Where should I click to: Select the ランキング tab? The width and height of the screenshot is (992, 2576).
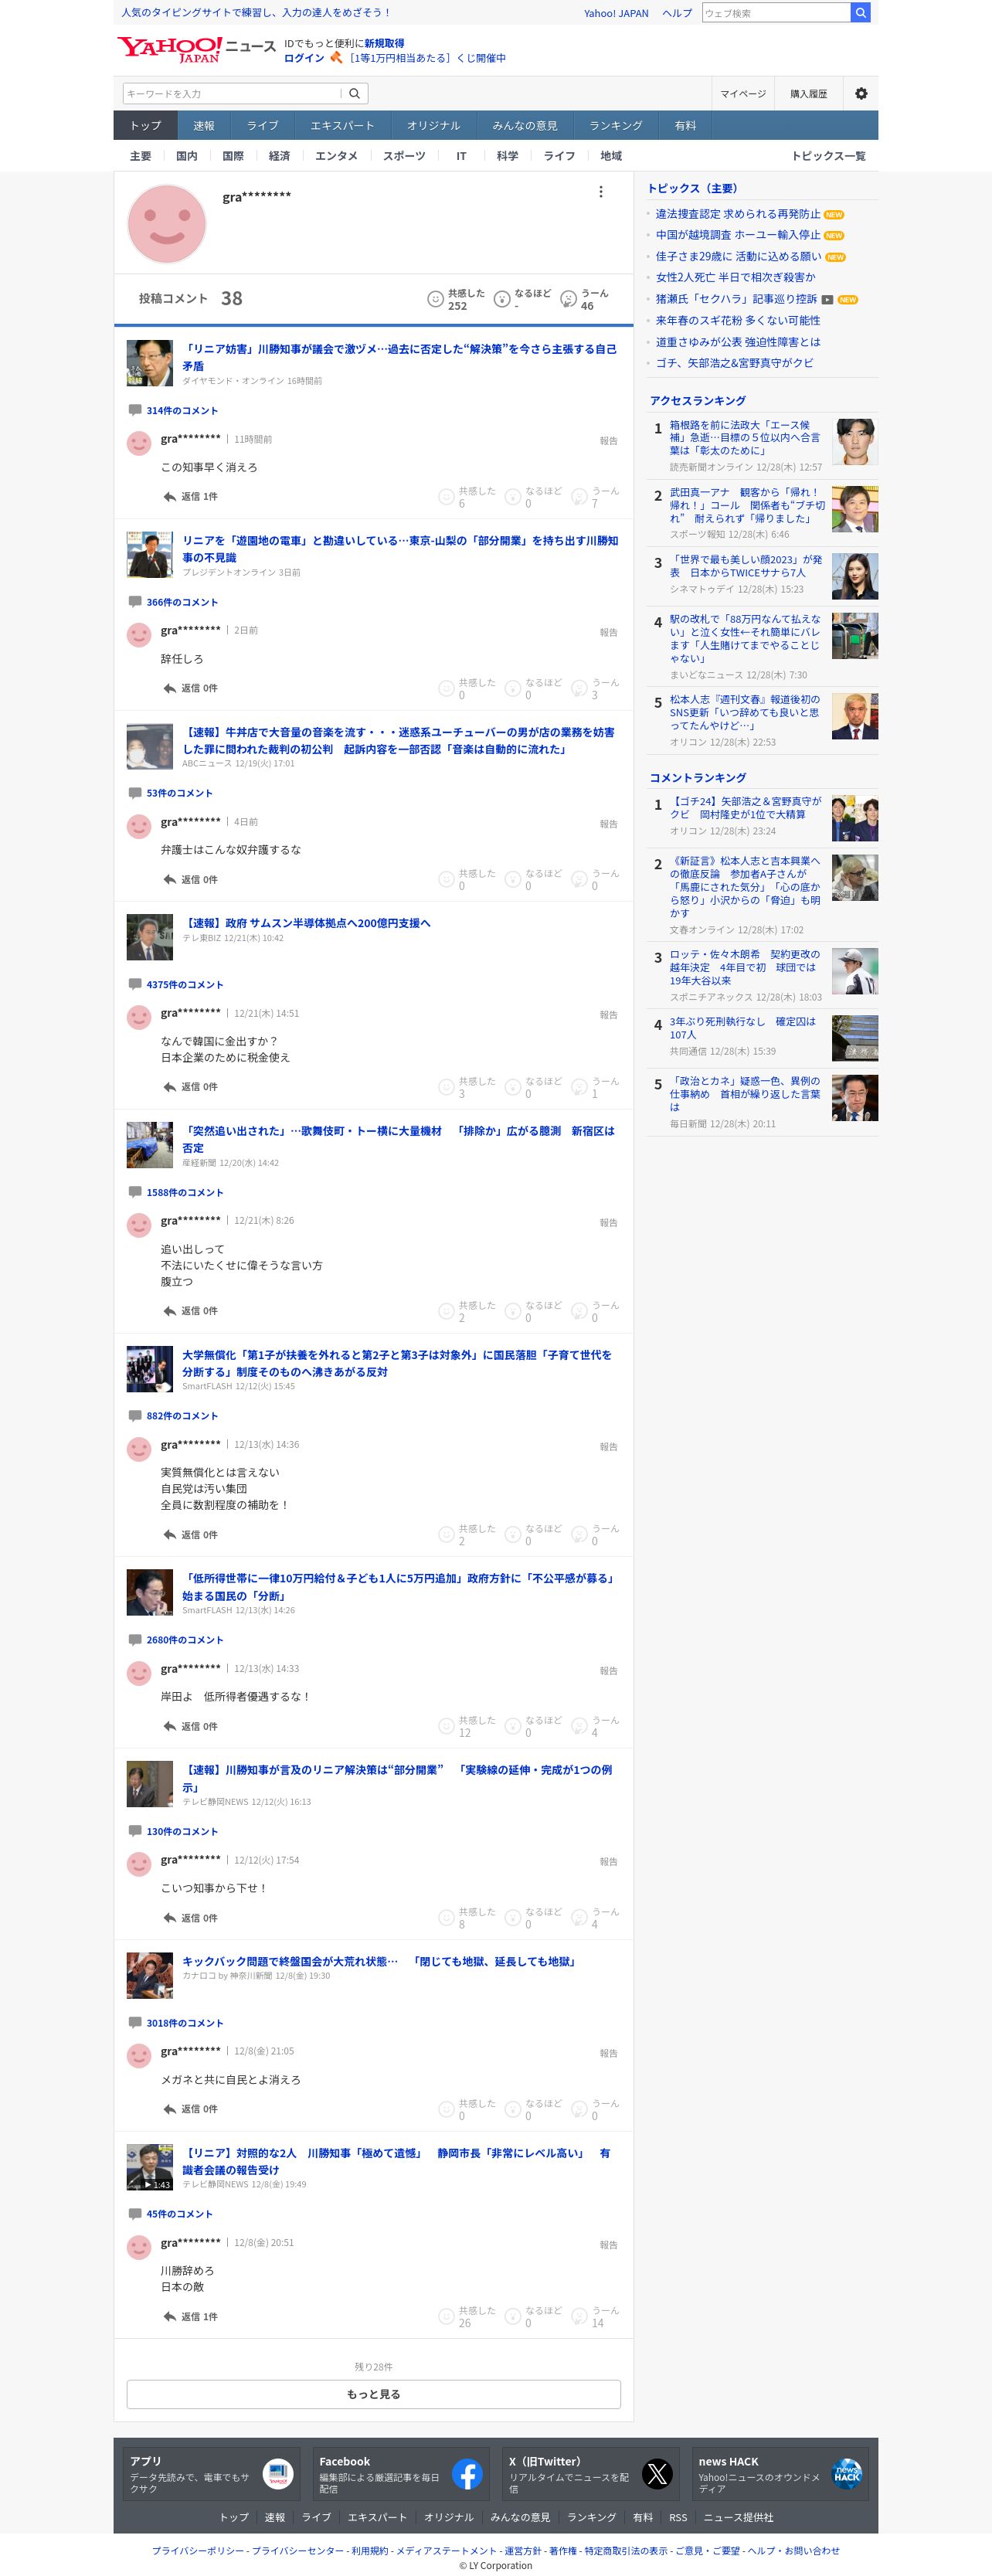click(x=616, y=125)
